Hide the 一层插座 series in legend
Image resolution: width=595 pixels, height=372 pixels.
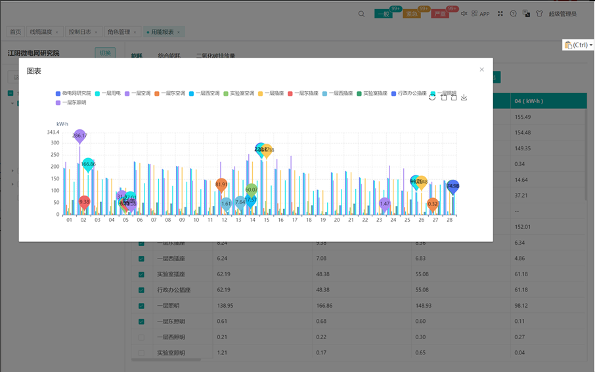click(271, 93)
